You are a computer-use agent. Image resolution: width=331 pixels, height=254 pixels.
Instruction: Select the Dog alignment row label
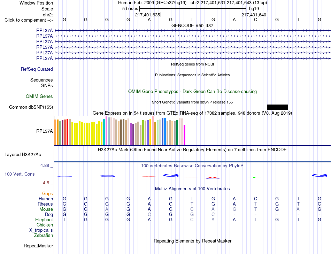coord(49,215)
